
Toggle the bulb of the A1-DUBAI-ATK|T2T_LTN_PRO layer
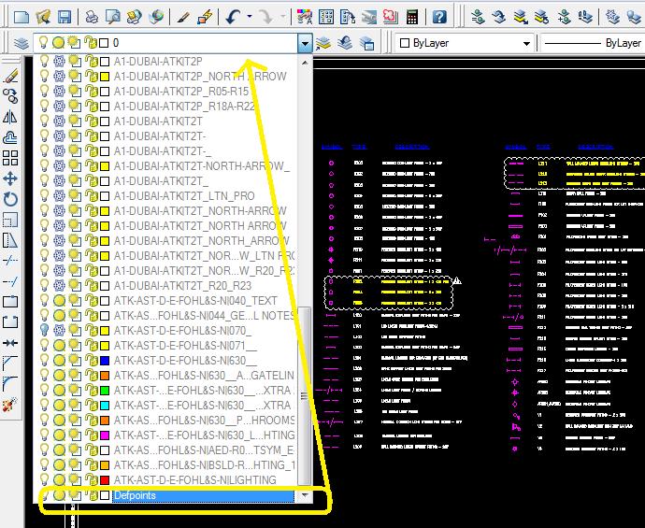pyautogui.click(x=44, y=195)
